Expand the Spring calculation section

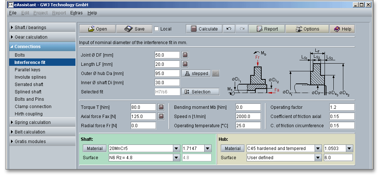coord(32,122)
